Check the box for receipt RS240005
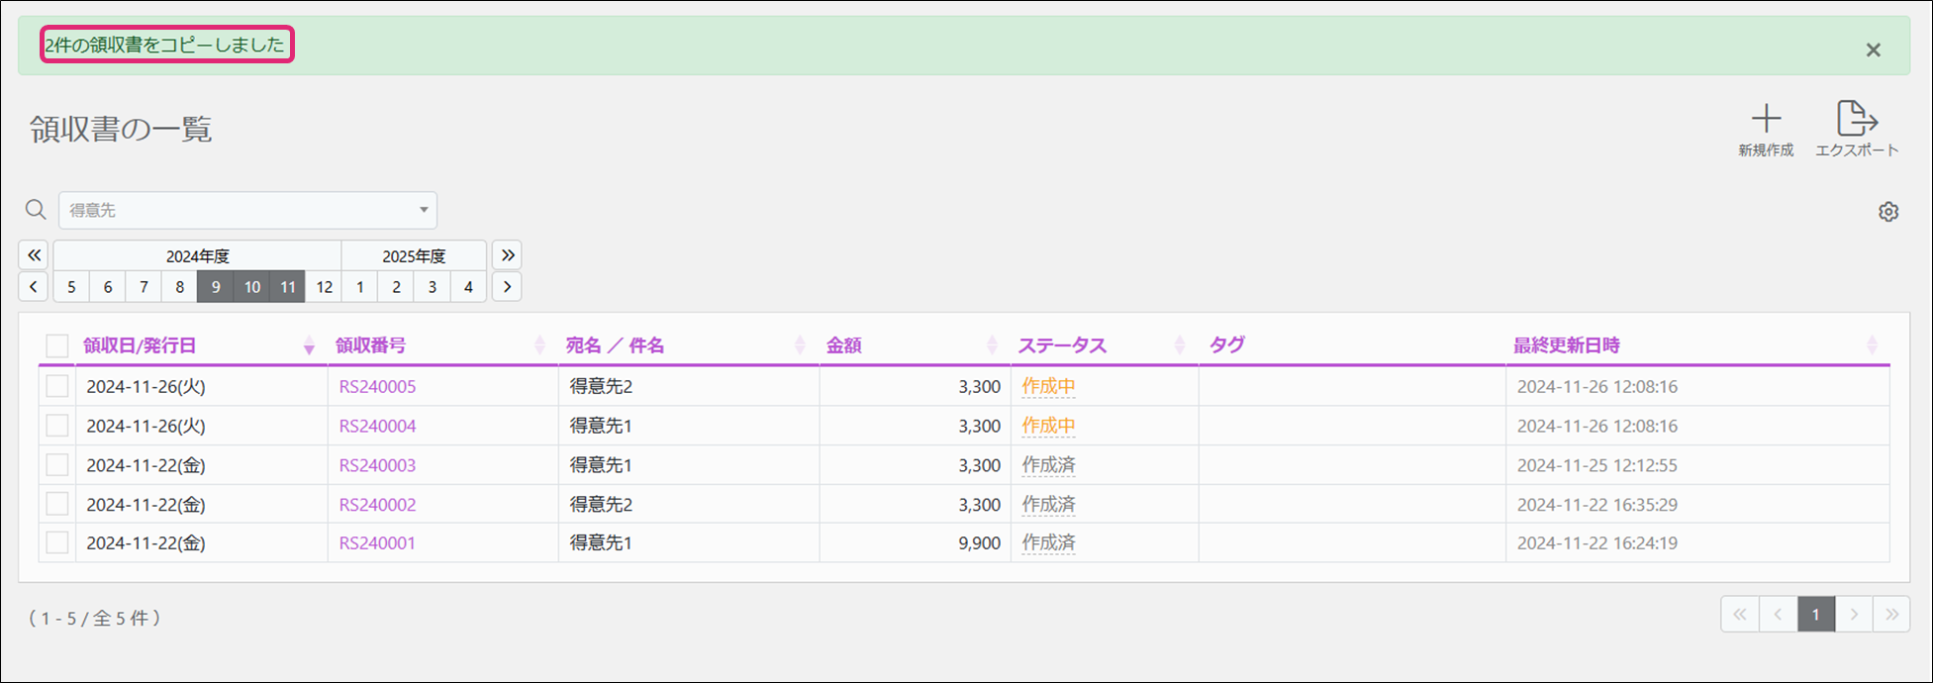The height and width of the screenshot is (683, 1933). tap(57, 386)
